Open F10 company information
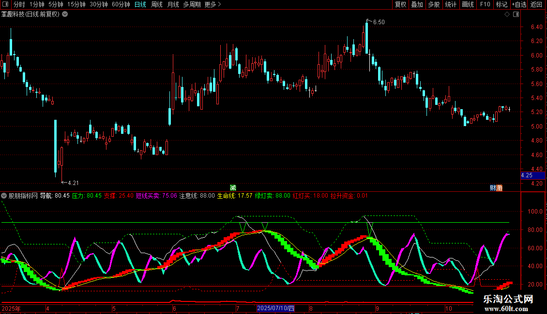The height and width of the screenshot is (314, 547). click(x=485, y=4)
